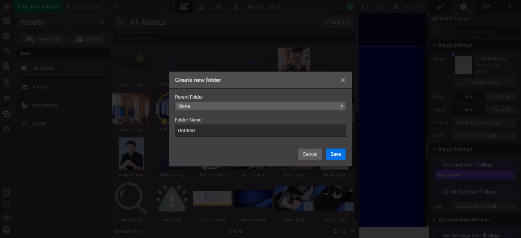Switch to the Interactions lightning tab

pyautogui.click(x=510, y=6)
